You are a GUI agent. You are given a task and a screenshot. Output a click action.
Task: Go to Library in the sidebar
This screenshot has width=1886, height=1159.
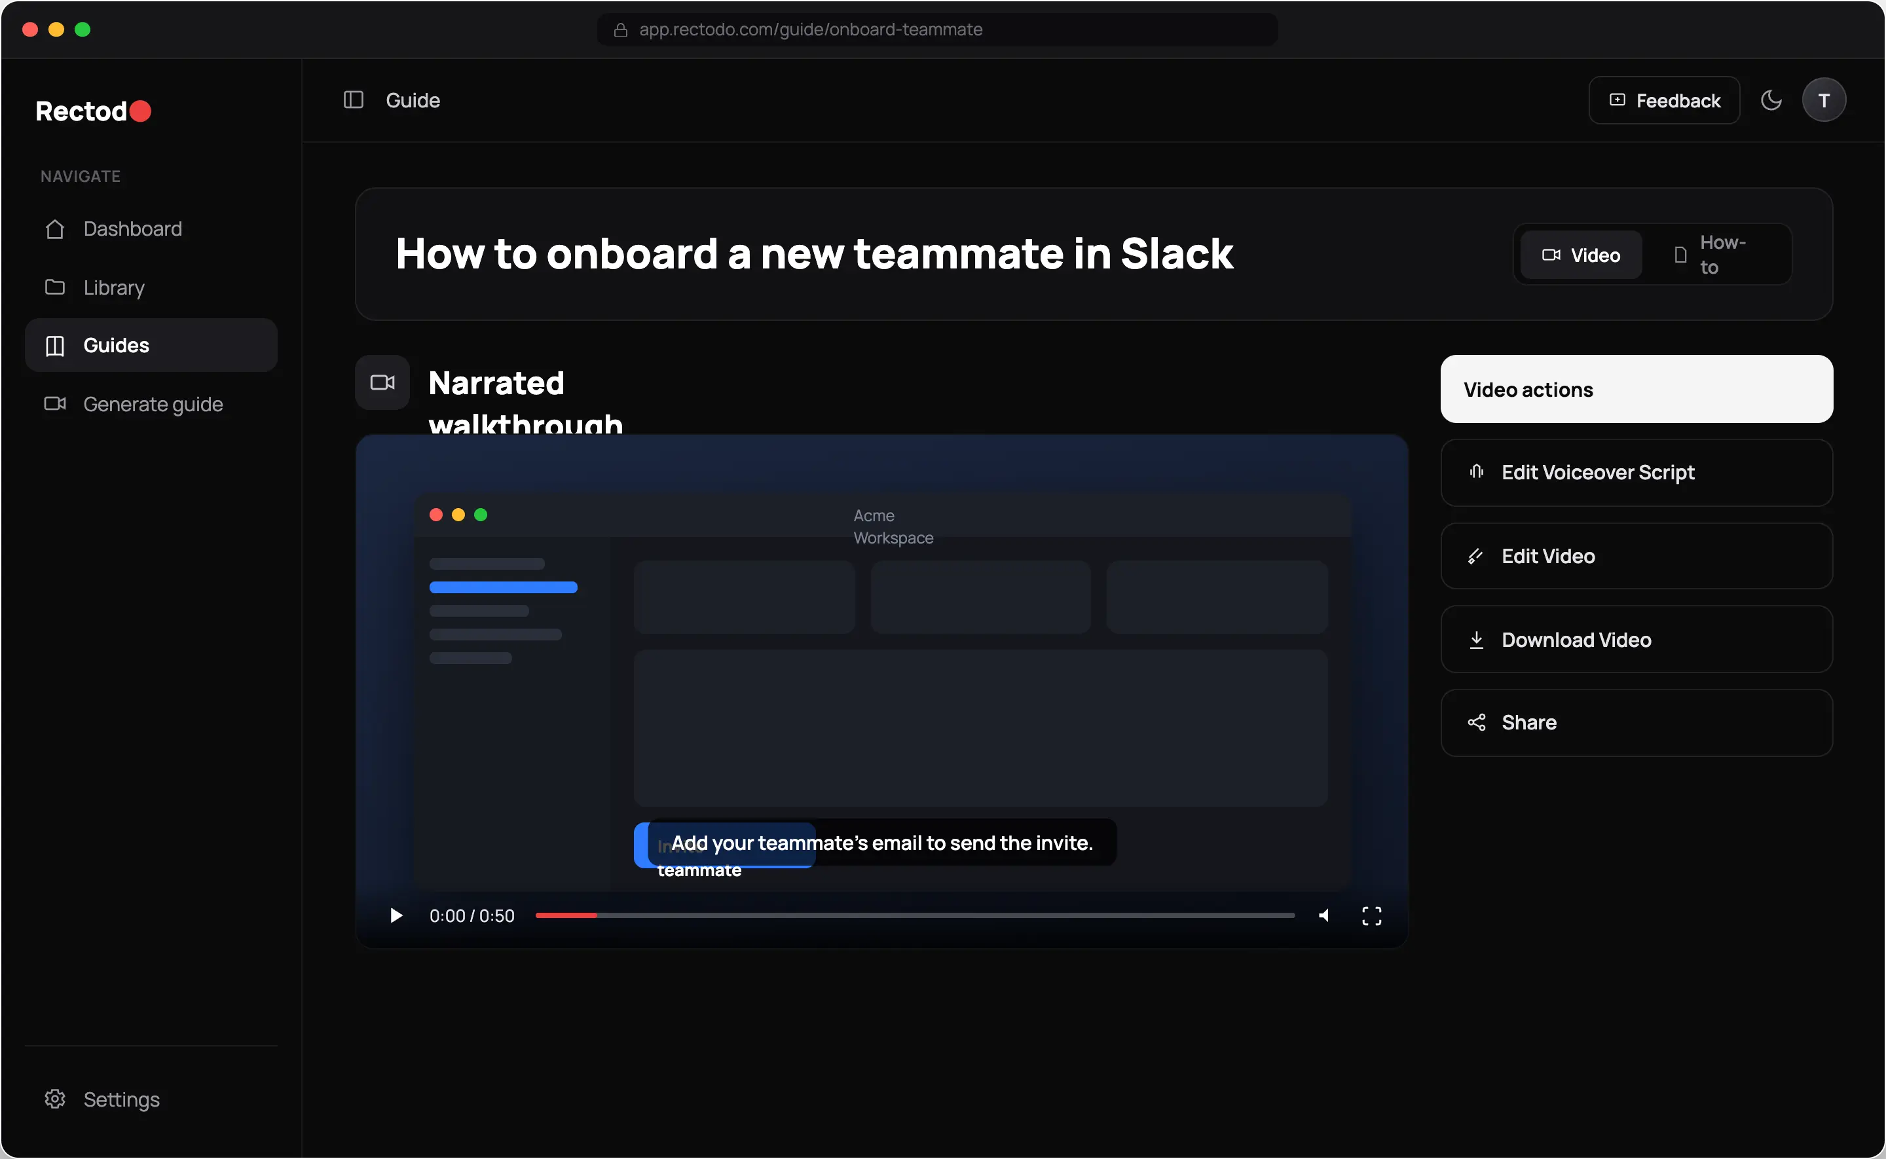(x=151, y=287)
